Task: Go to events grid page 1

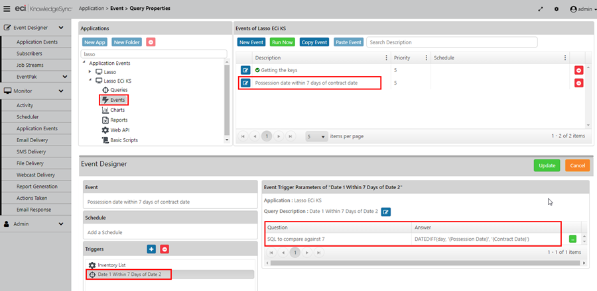Action: pyautogui.click(x=267, y=136)
